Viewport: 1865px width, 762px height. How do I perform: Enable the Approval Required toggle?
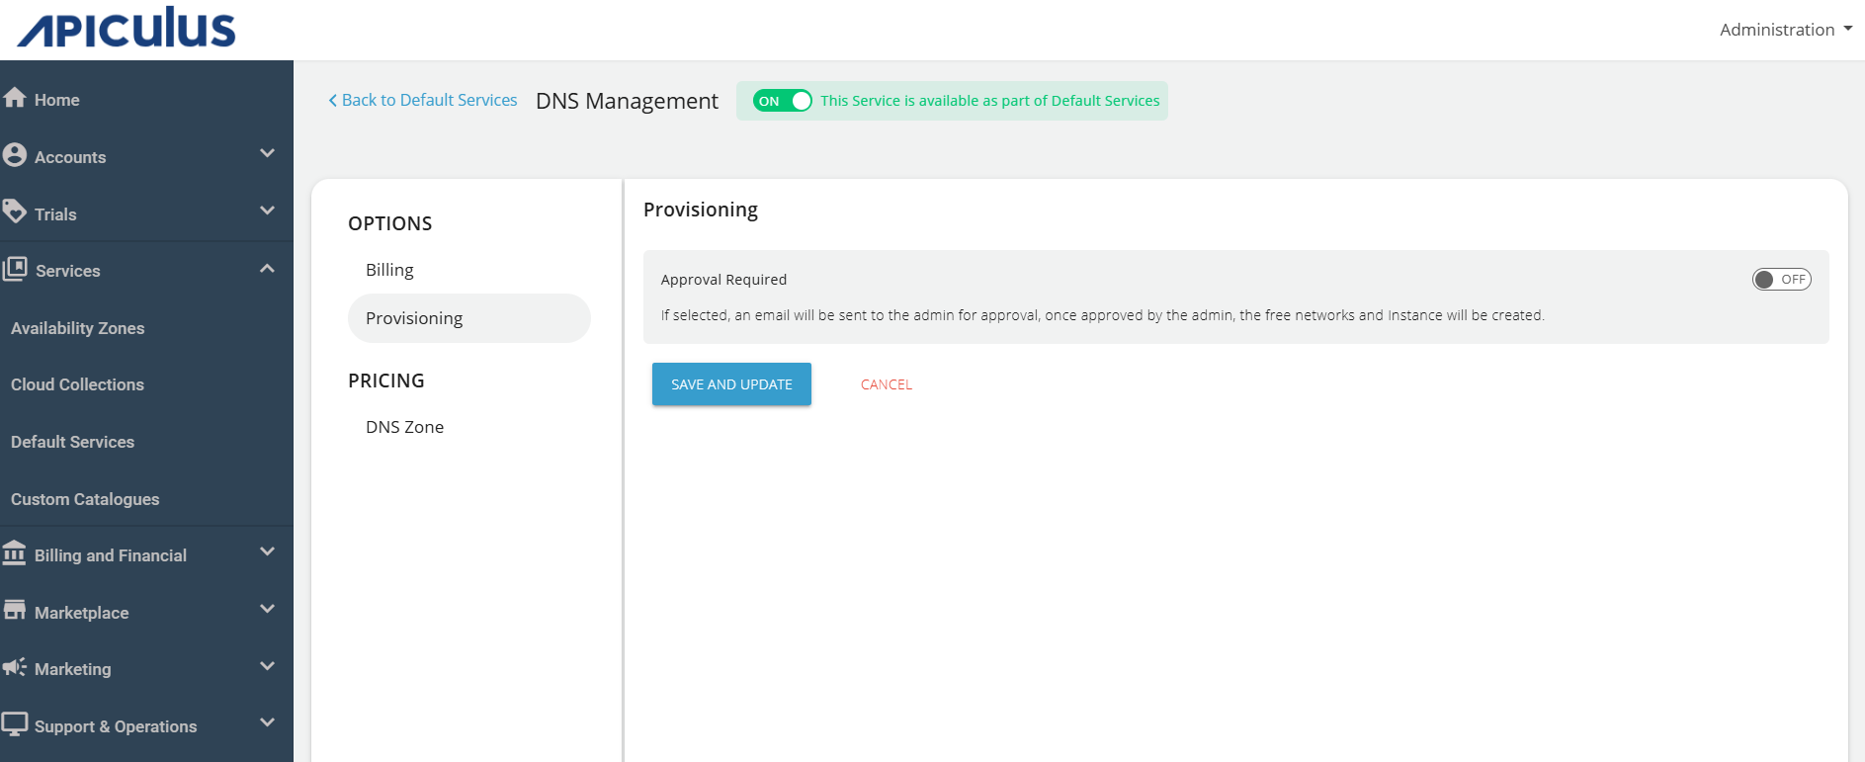[1780, 280]
